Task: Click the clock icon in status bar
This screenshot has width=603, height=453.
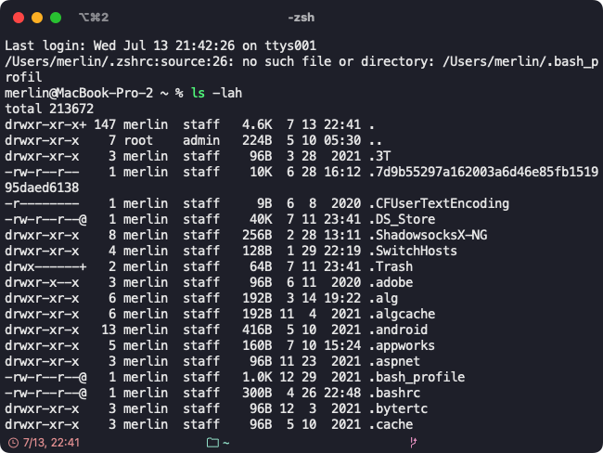Action: [x=14, y=443]
